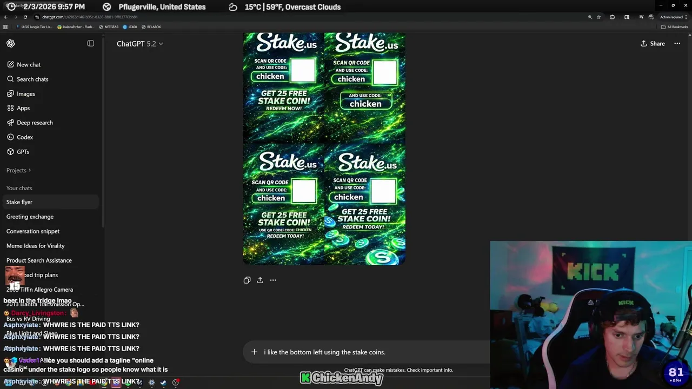The image size is (692, 389).
Task: Click the Share button
Action: point(653,44)
